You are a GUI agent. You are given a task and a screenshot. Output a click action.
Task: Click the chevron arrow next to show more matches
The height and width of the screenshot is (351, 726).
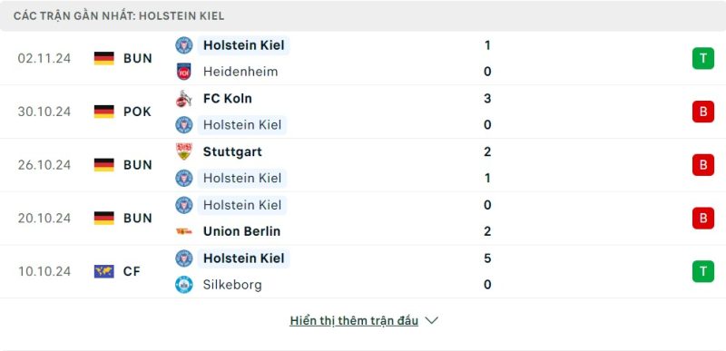[432, 320]
